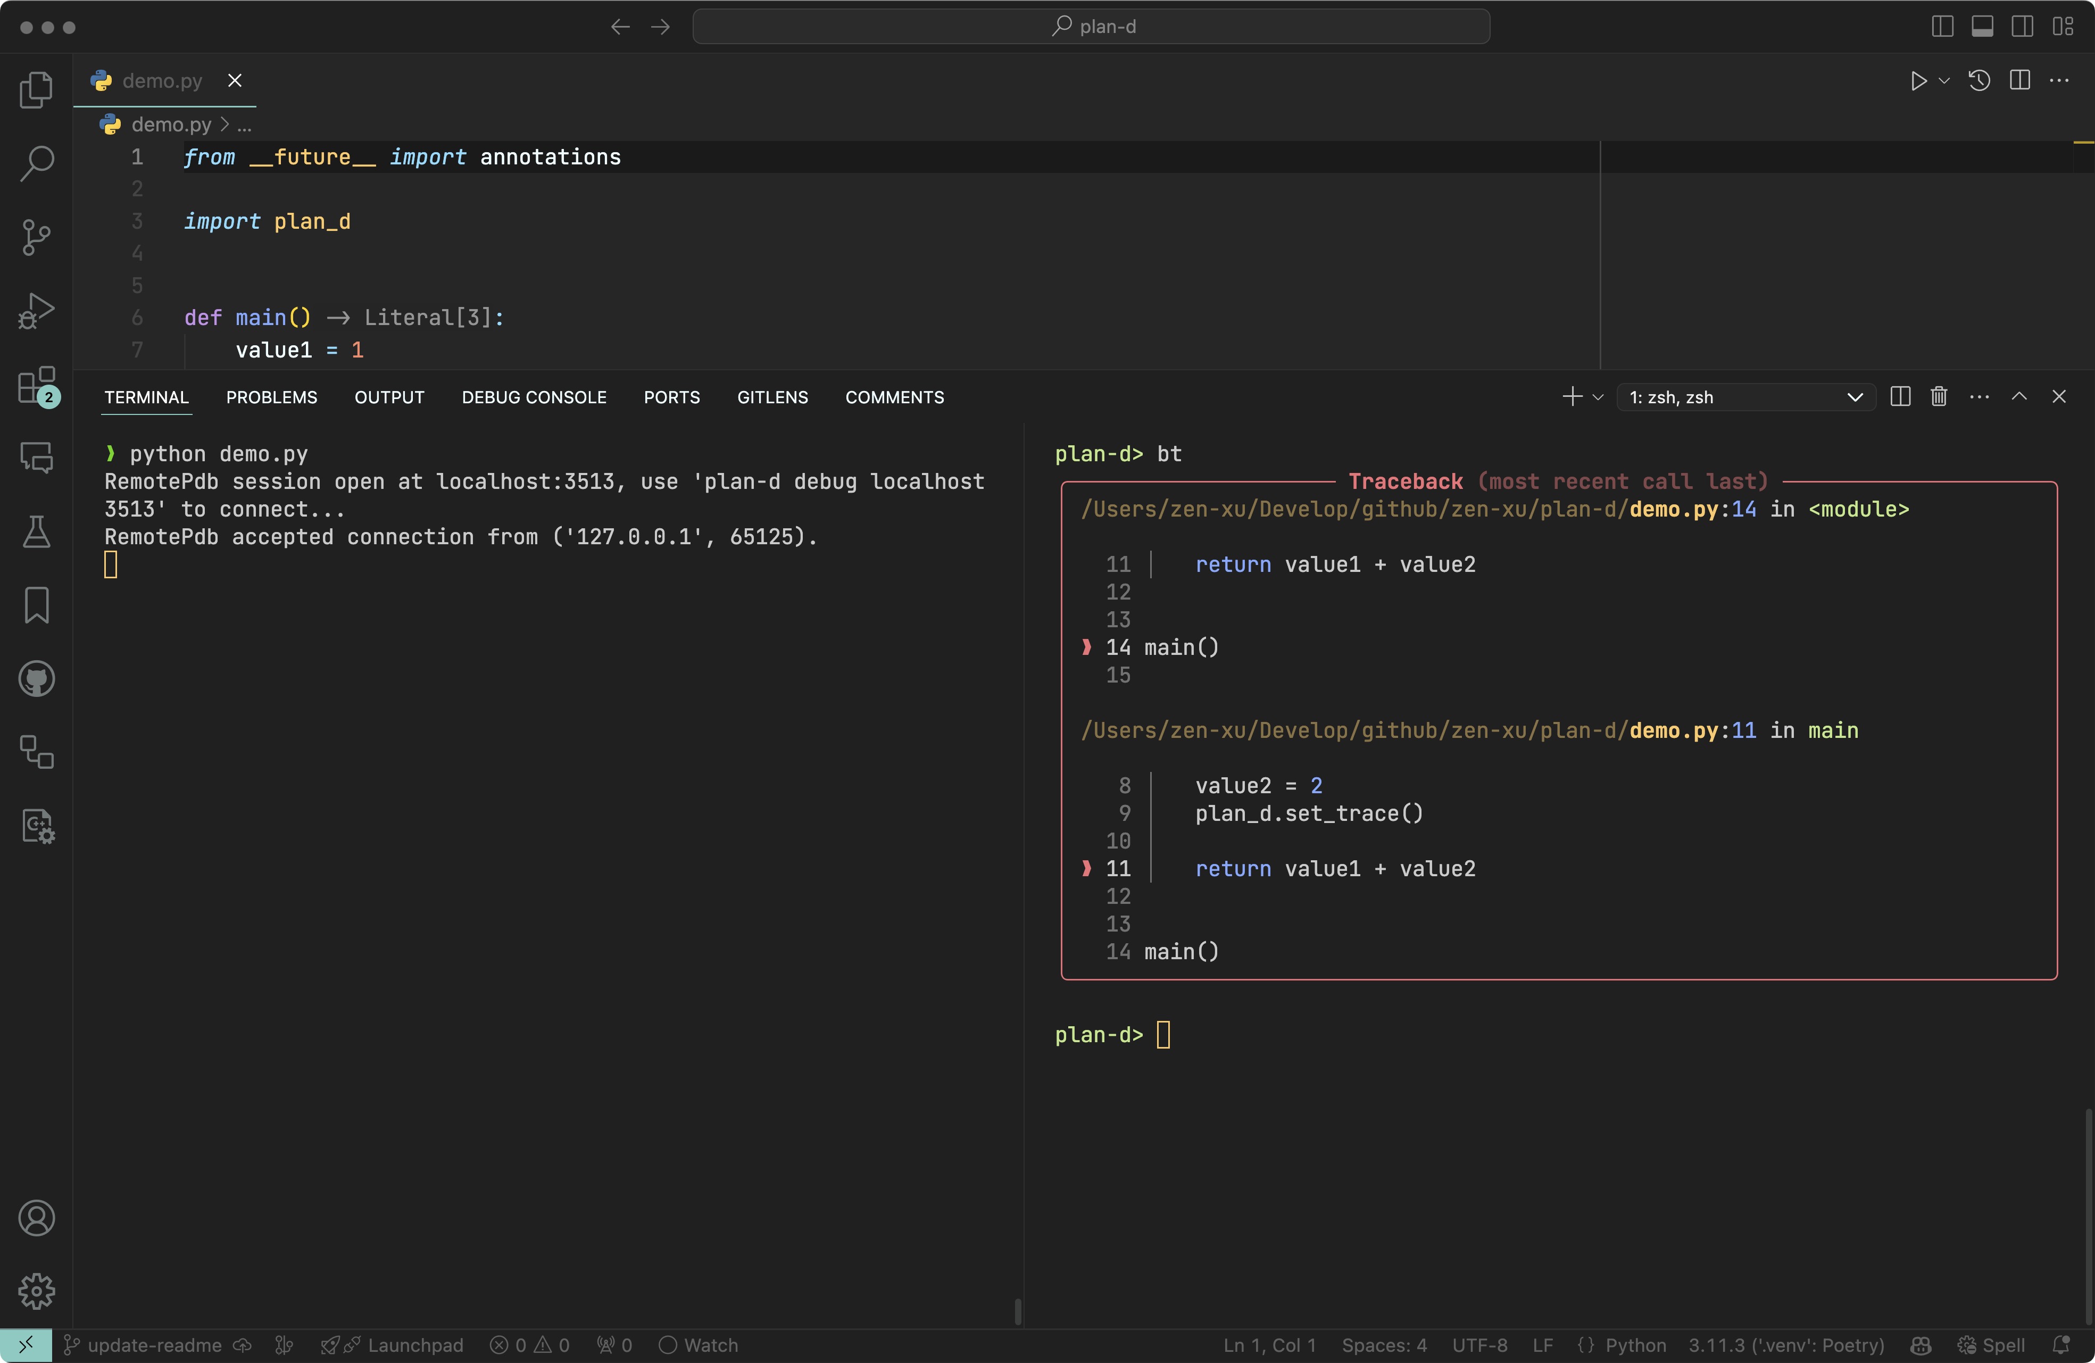Toggle the primary side bar layout button
Viewport: 2095px width, 1363px height.
[x=1942, y=27]
